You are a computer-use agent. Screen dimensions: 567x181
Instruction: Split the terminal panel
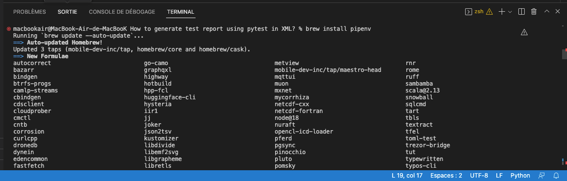[x=521, y=12]
